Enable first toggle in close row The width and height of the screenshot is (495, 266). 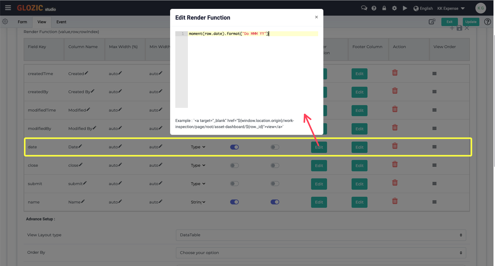click(234, 165)
